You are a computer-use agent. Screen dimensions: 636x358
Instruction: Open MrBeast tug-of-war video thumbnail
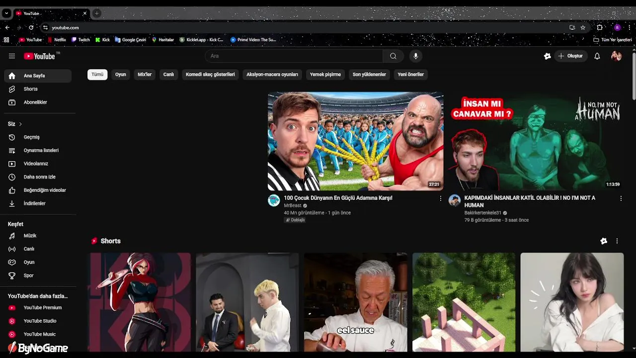click(356, 141)
